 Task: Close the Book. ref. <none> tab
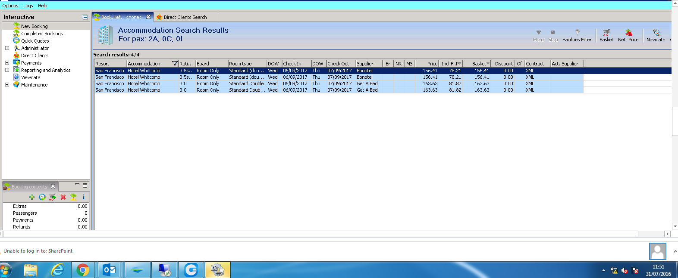[x=148, y=17]
